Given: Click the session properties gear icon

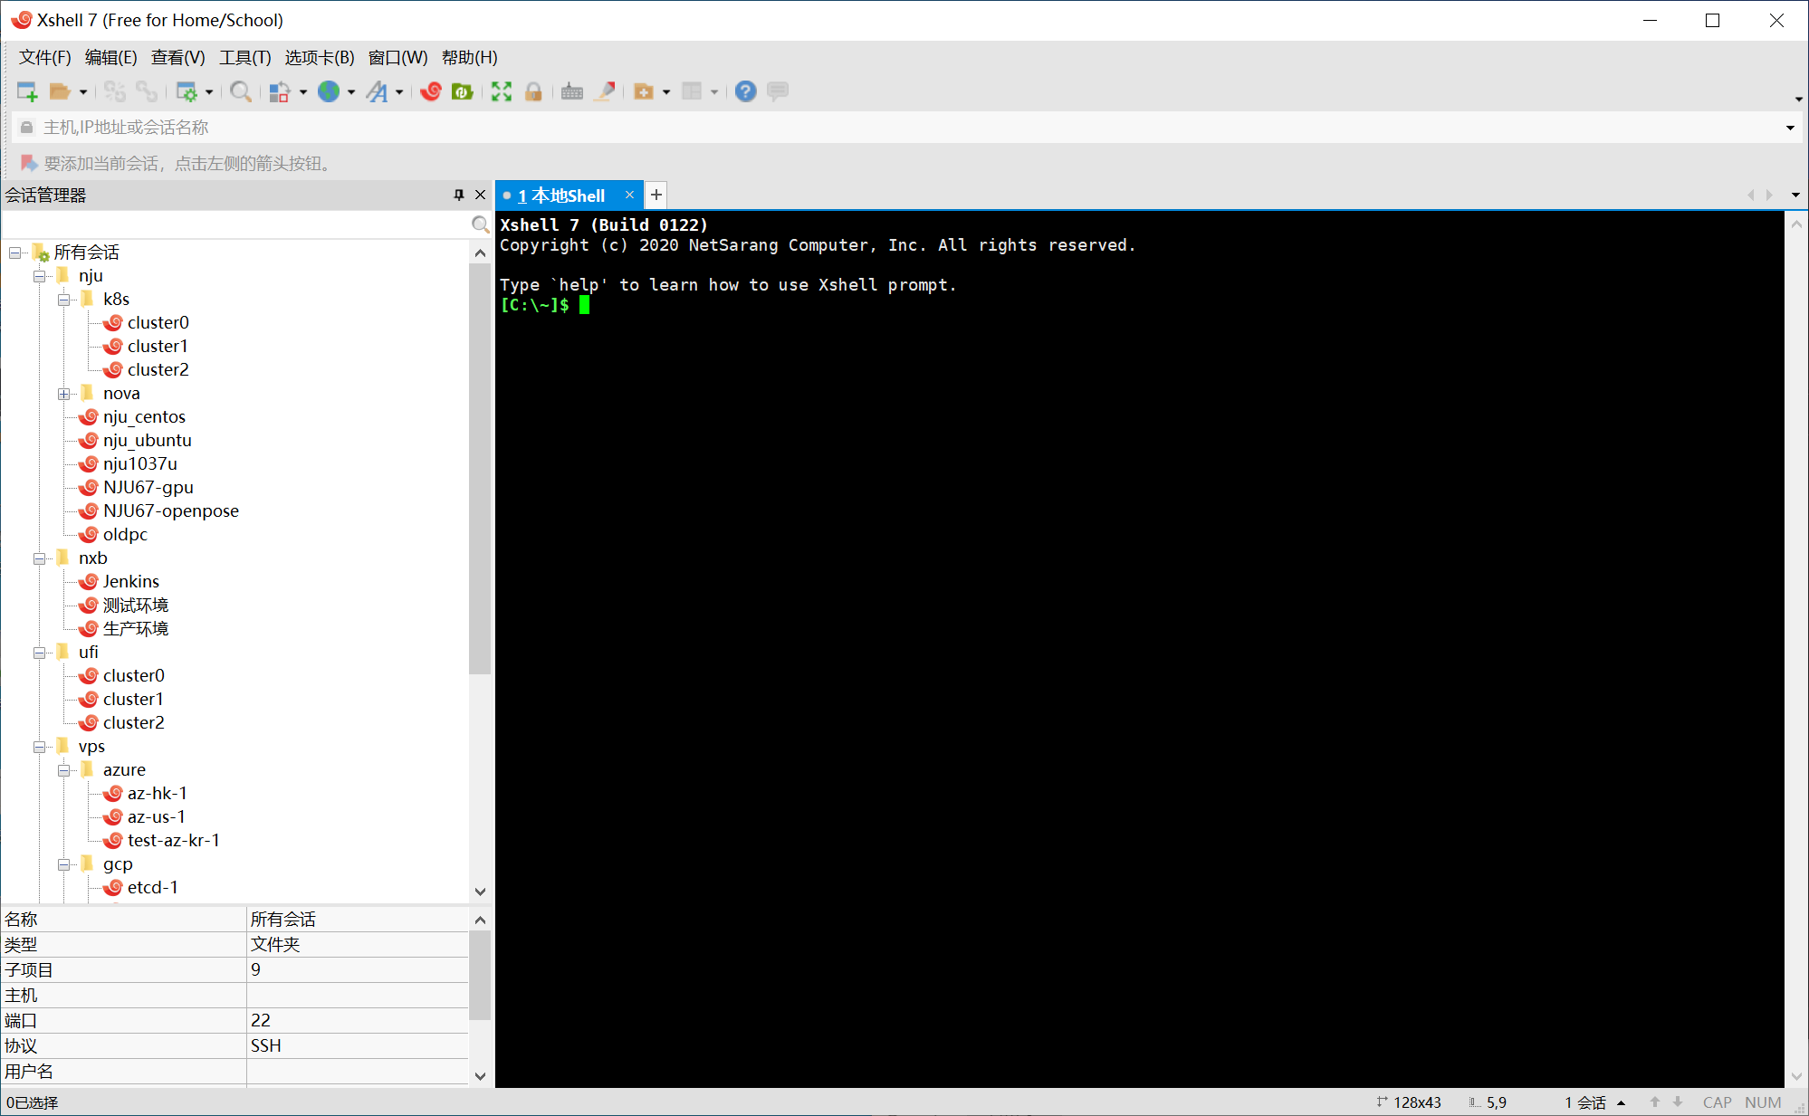Looking at the screenshot, I should pyautogui.click(x=187, y=91).
